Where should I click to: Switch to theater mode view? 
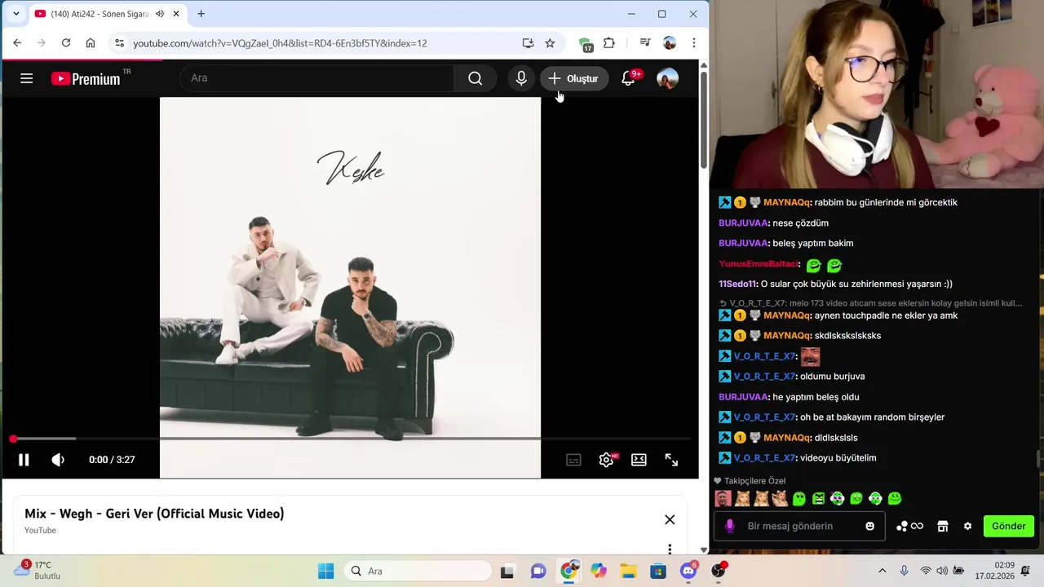[639, 460]
